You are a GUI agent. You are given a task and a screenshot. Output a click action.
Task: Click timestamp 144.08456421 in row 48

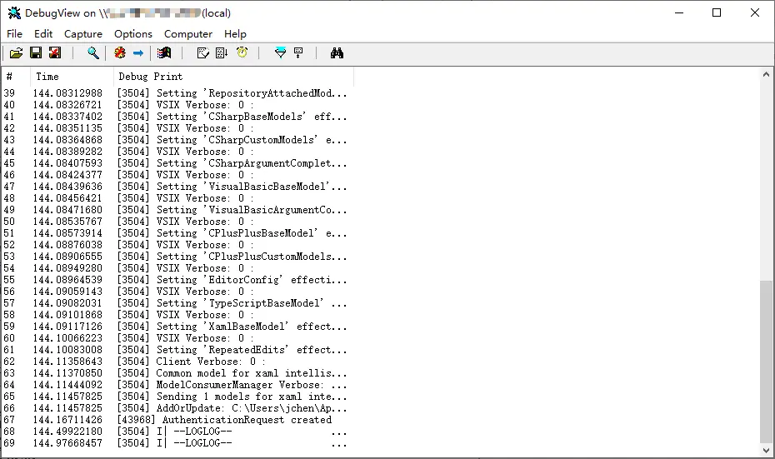point(67,198)
